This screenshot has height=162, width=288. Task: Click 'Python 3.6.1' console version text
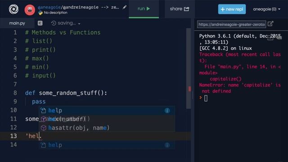point(215,36)
